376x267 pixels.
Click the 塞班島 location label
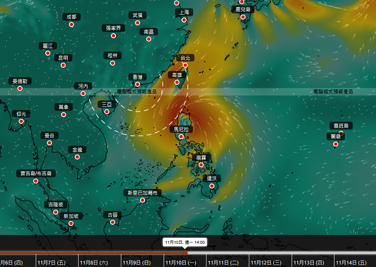coord(341,125)
